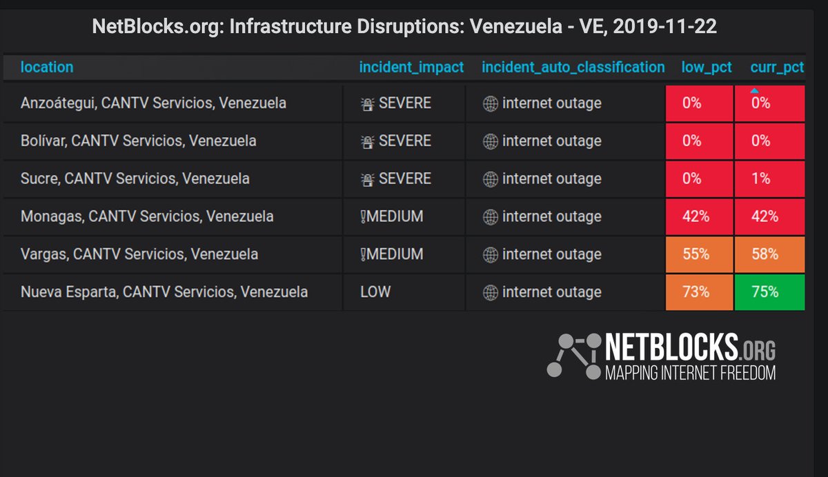Click the exclamation icon in Monagas row
Image resolution: width=828 pixels, height=477 pixels.
point(363,216)
